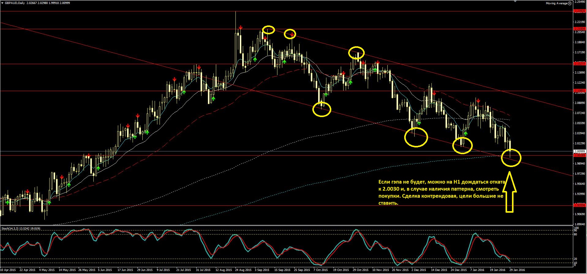Click the 21 Jul 2015 date label

(x=184, y=270)
